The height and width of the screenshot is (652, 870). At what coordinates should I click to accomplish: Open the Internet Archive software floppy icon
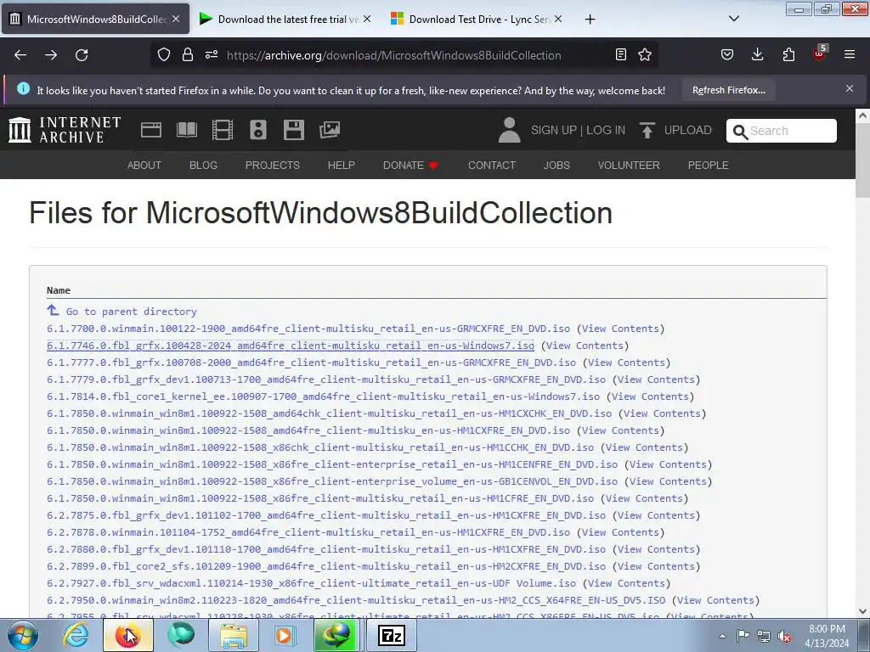[x=294, y=130]
